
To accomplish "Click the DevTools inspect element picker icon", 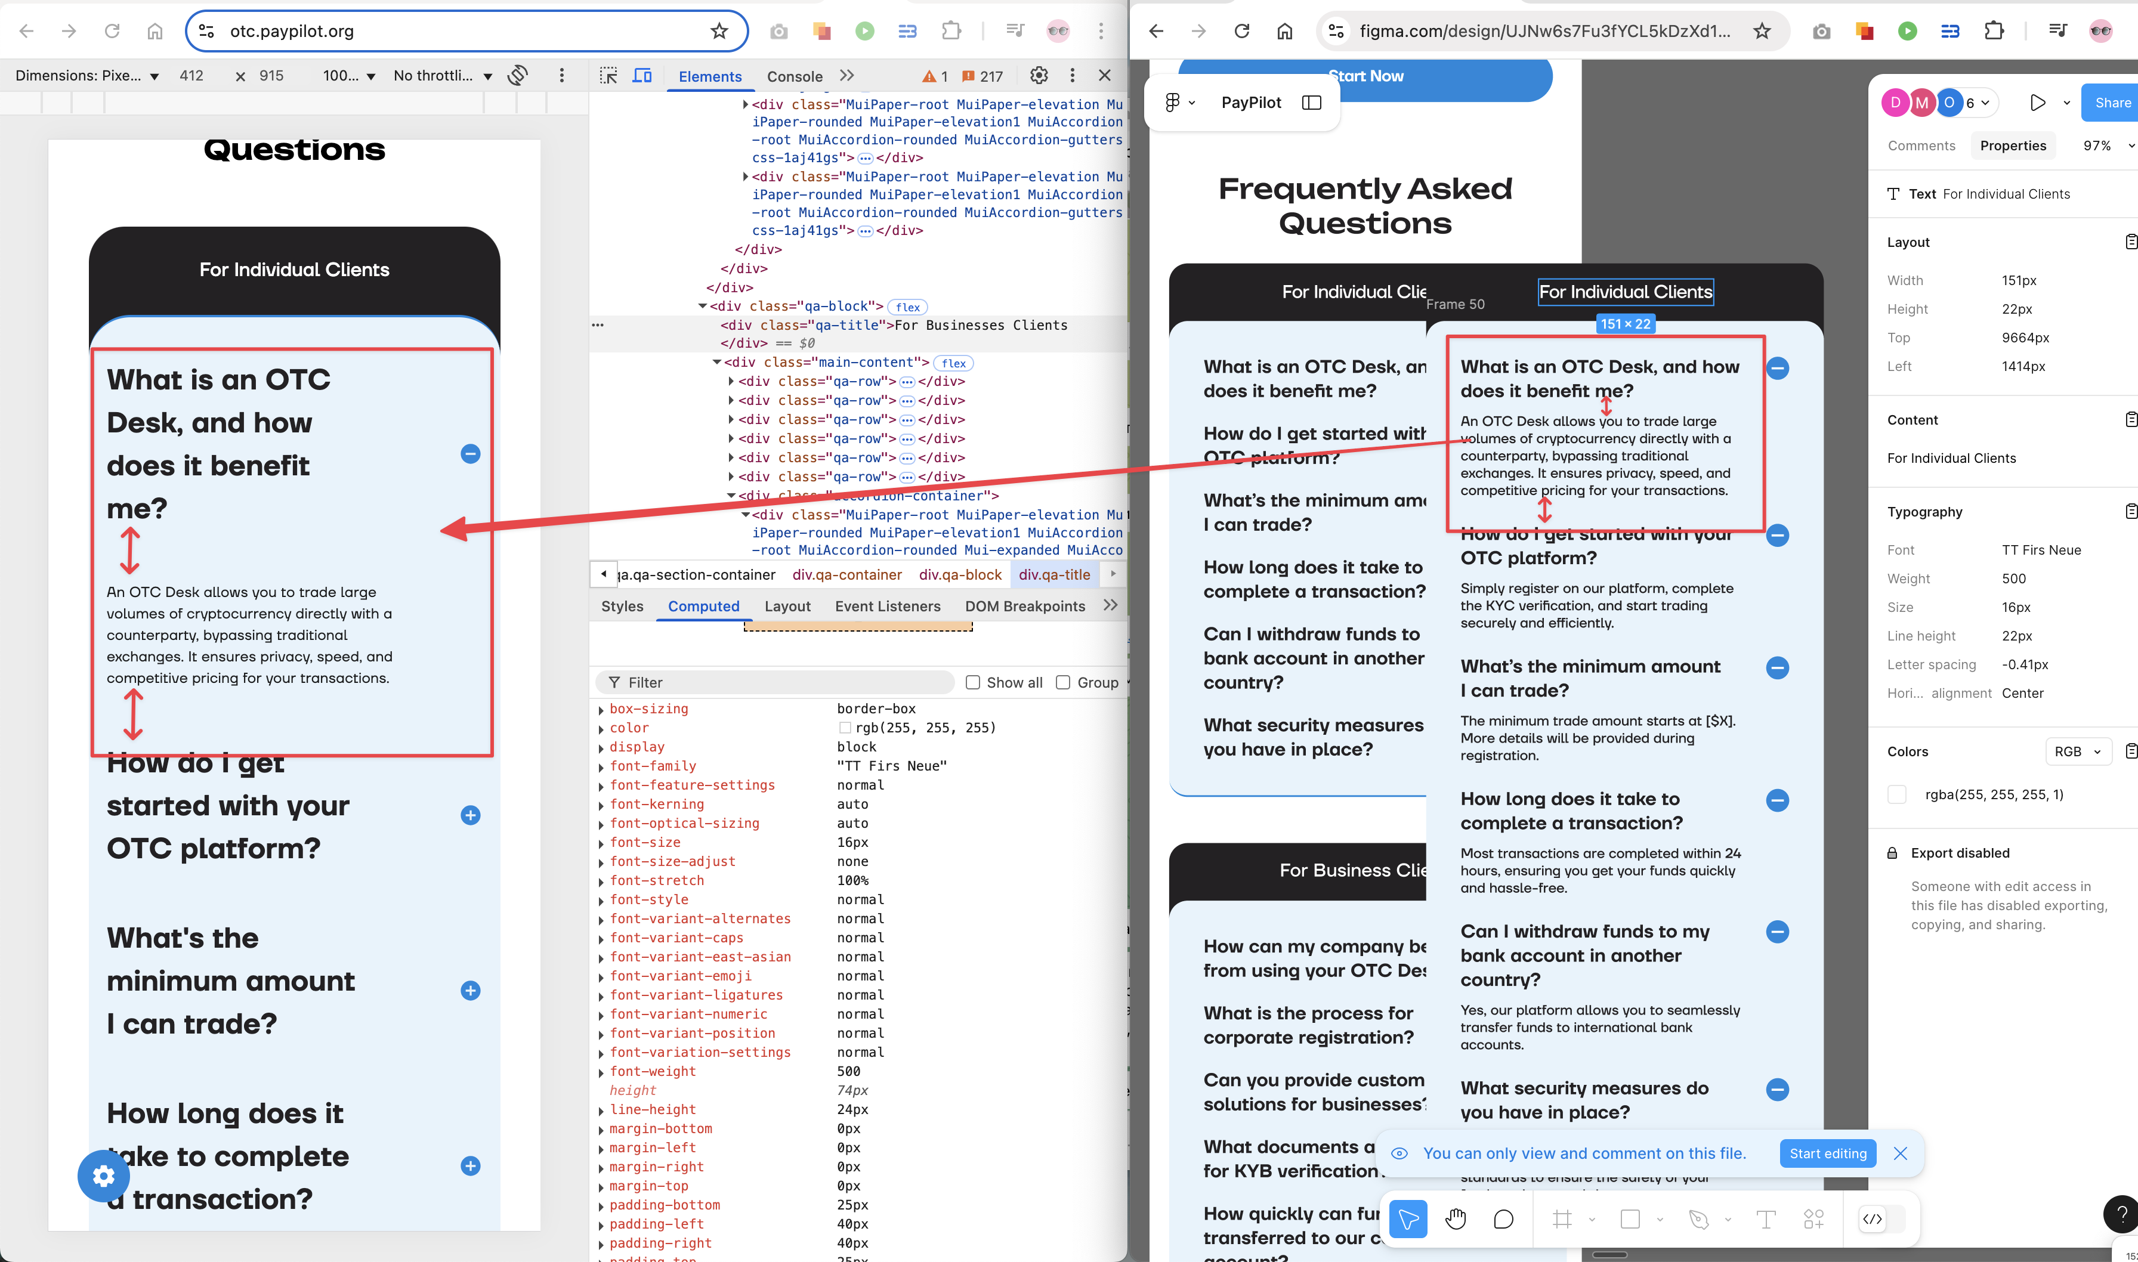I will tap(608, 76).
